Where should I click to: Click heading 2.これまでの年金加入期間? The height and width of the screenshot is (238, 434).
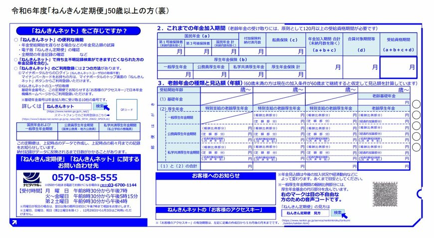191,28
